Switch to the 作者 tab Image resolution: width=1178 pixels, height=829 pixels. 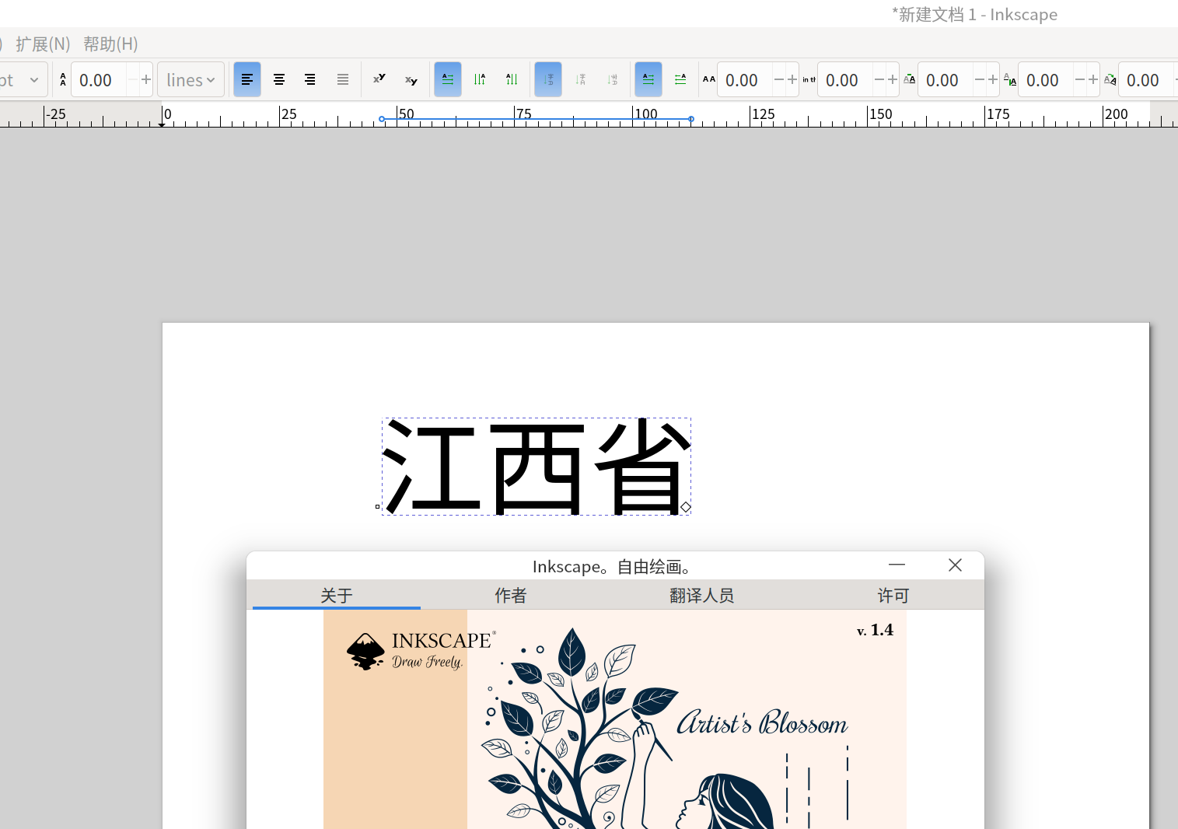(511, 595)
